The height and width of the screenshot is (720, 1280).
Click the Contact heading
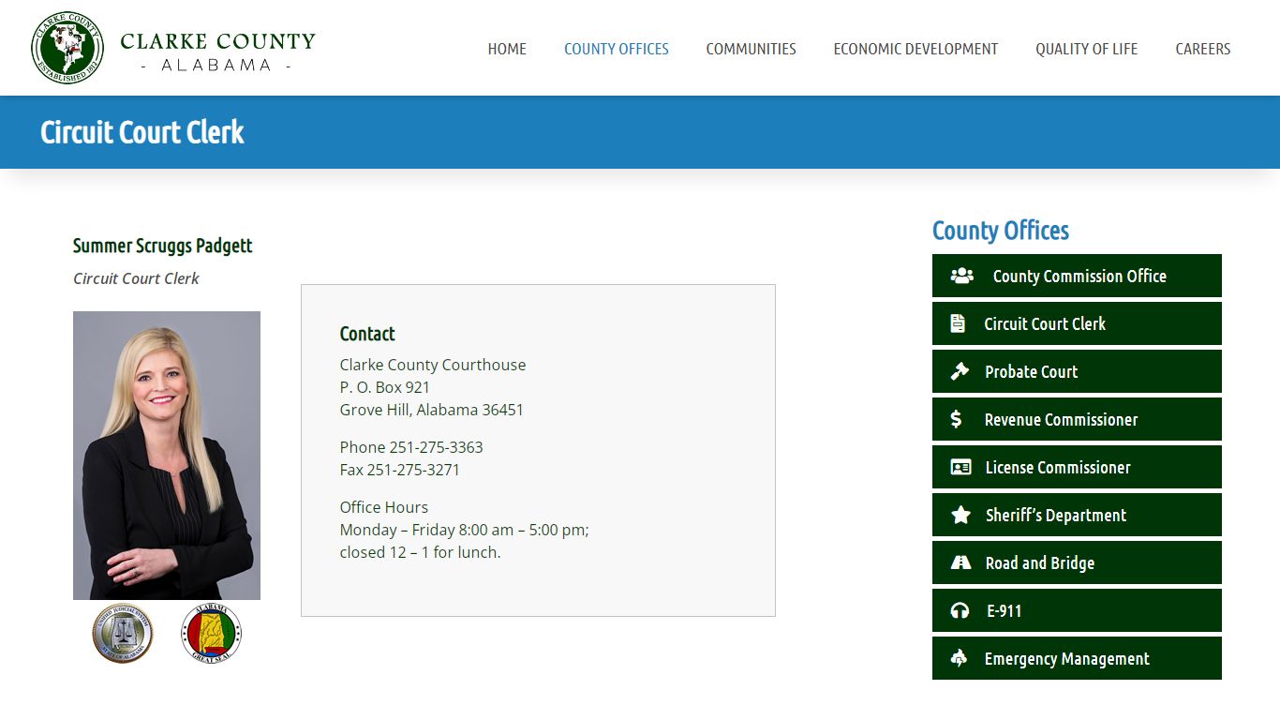tap(367, 334)
